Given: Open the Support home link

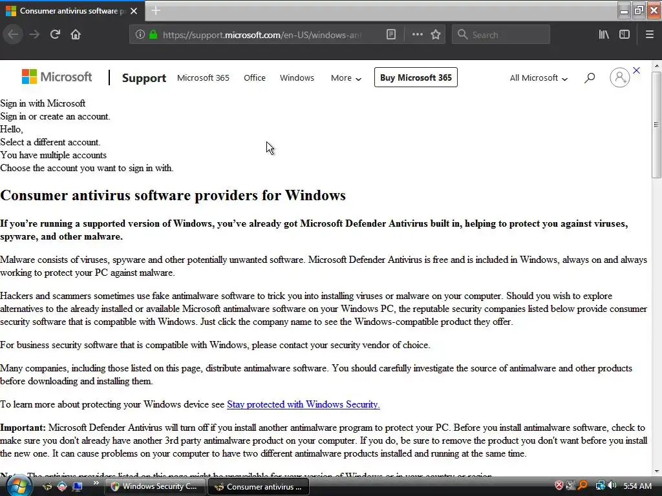Looking at the screenshot, I should [144, 78].
